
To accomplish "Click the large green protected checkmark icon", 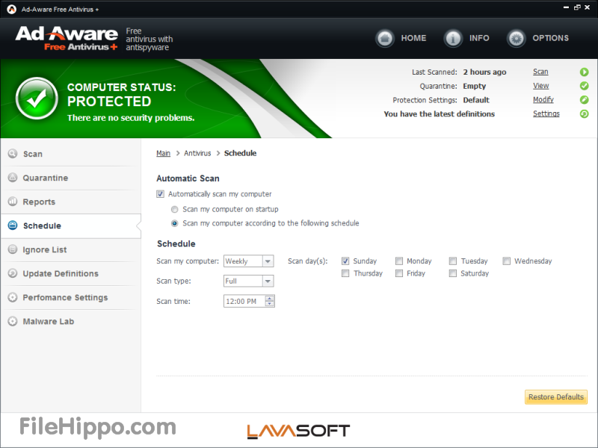I will (x=37, y=99).
